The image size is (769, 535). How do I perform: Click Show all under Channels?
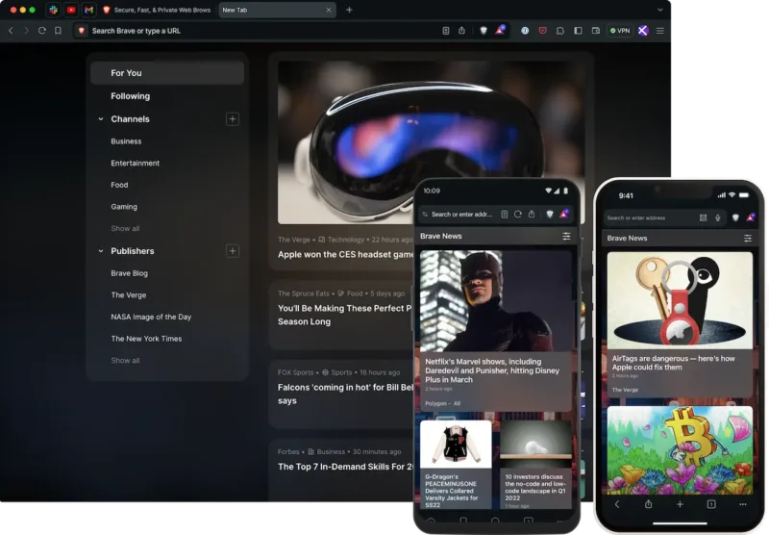125,229
